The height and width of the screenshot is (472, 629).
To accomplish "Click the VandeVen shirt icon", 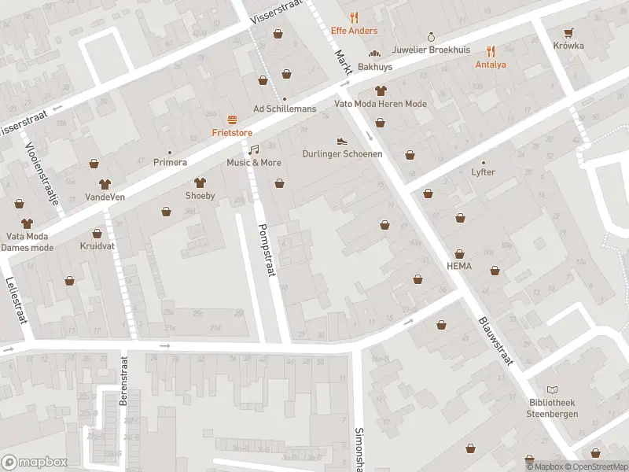I will point(105,184).
